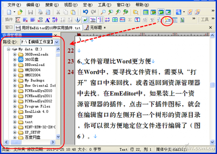Viewport: 217px width, 154px height.
Task: Click the Projects plugin tree icon
Action: 182,20
